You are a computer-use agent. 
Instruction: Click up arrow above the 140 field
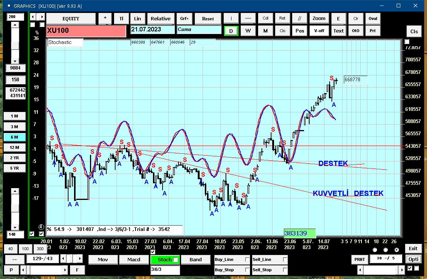tap(15, 191)
